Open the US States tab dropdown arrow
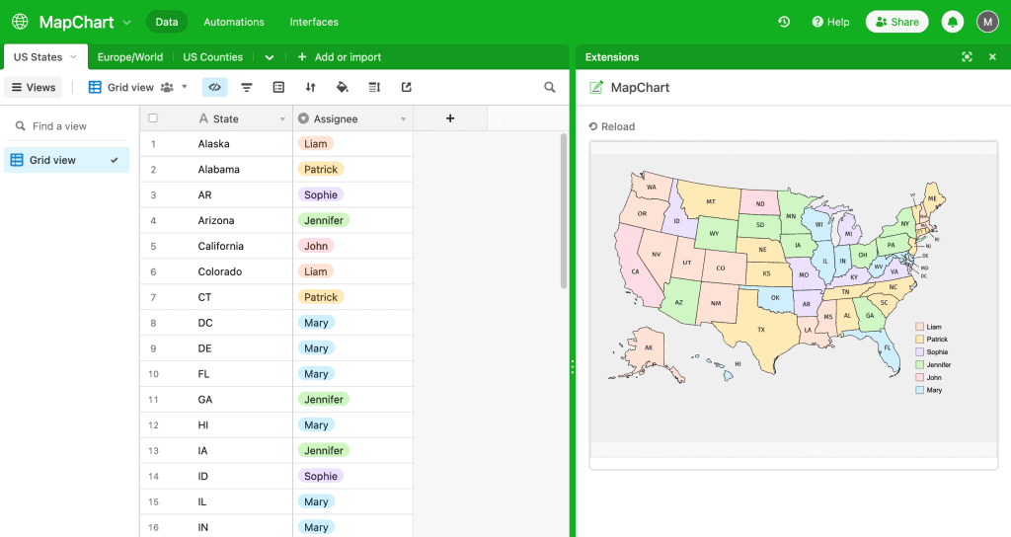Image resolution: width=1011 pixels, height=537 pixels. tap(73, 56)
